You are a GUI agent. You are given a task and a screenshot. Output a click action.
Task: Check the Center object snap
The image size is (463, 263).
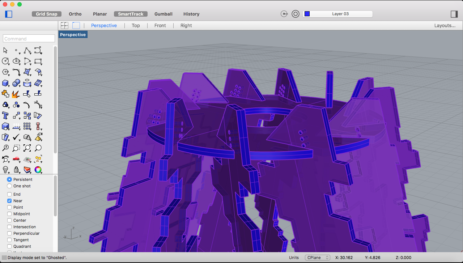(x=9, y=220)
